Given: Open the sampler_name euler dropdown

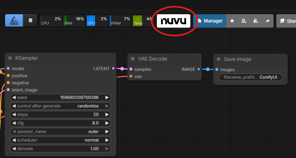Looking at the screenshot, I should [93, 132].
